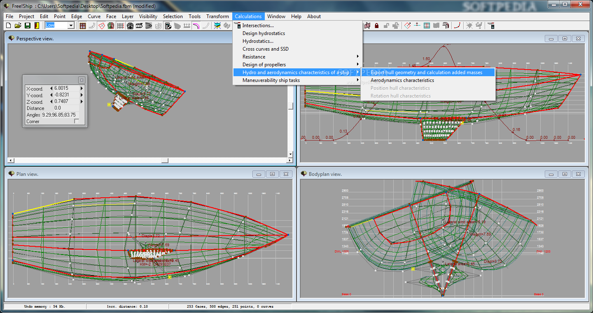Click Perspective view scrollbar left arrow
This screenshot has width=593, height=313.
click(11, 161)
